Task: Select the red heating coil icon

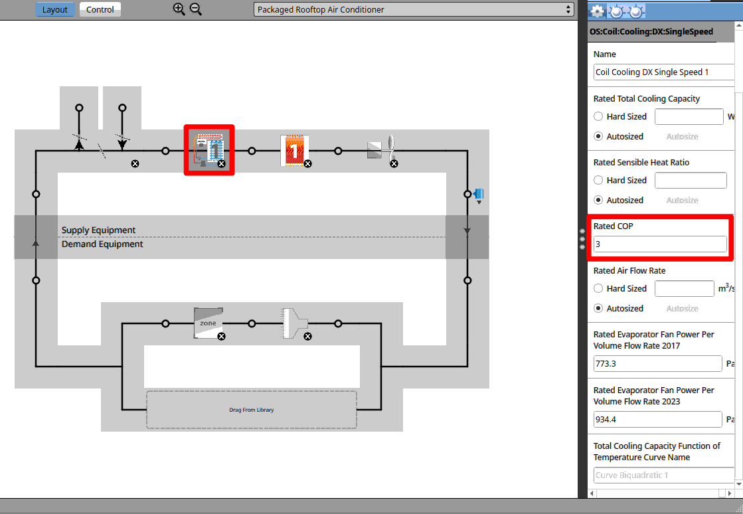Action: [293, 149]
